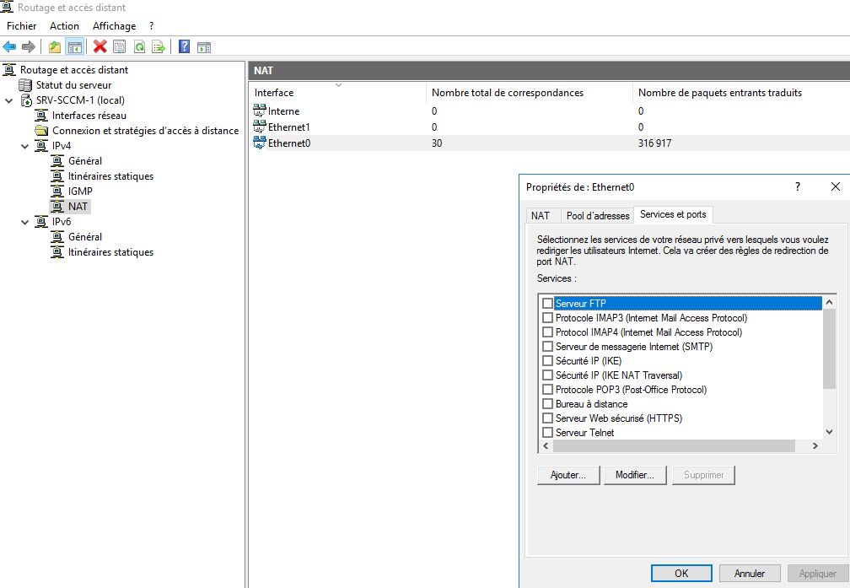
Task: Click the blue Back arrow in toolbar
Action: [9, 47]
